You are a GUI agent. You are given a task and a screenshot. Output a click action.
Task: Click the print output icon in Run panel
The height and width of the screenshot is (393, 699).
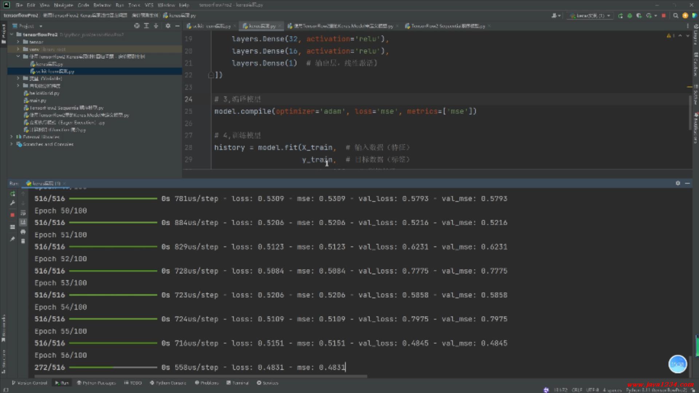tap(23, 232)
